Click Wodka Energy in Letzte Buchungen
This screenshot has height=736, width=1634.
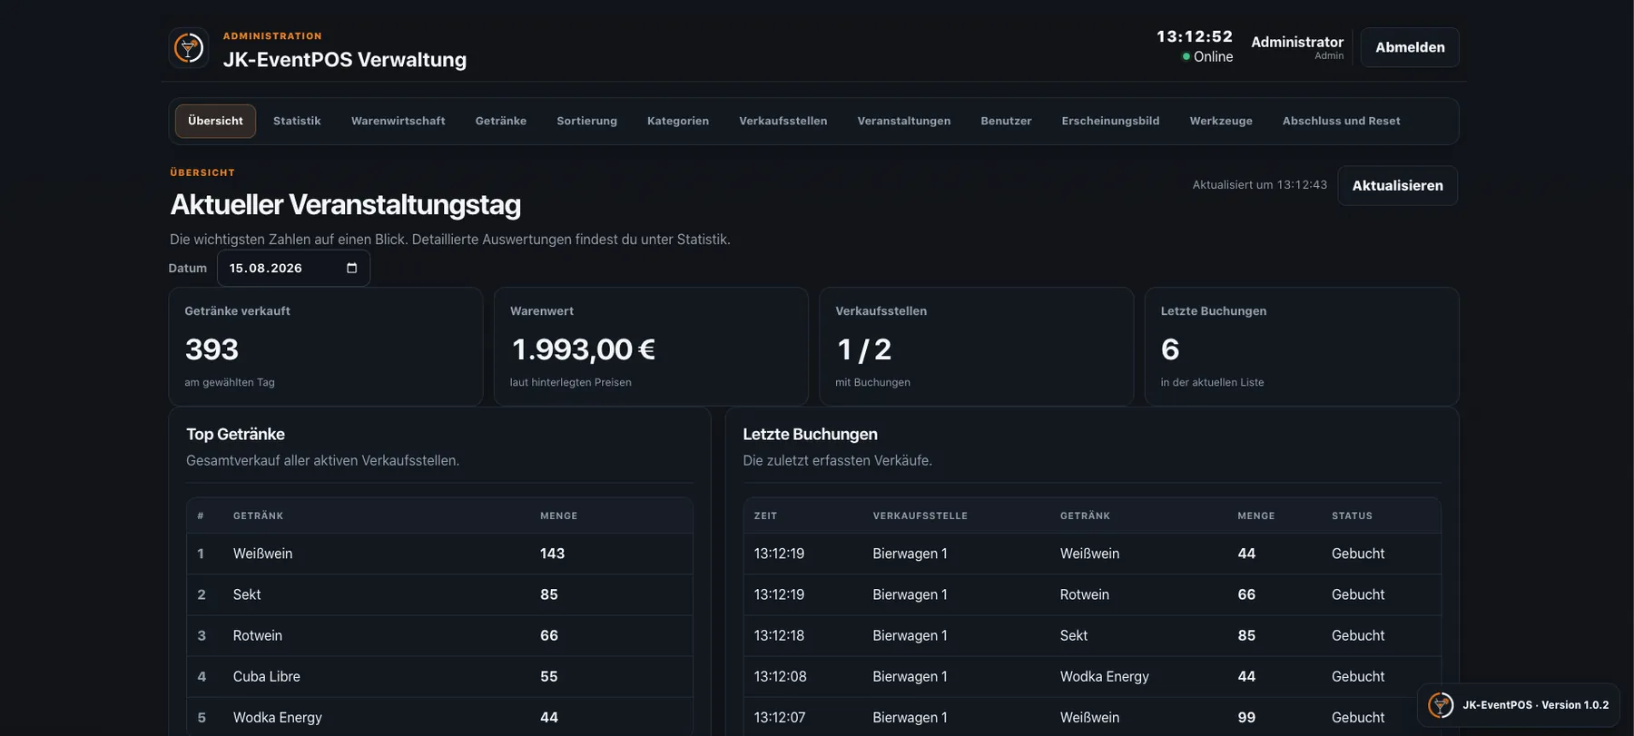(1104, 676)
